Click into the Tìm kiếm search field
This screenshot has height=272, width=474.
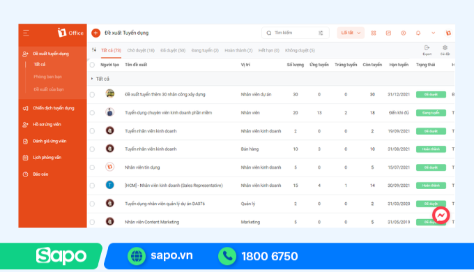295,33
